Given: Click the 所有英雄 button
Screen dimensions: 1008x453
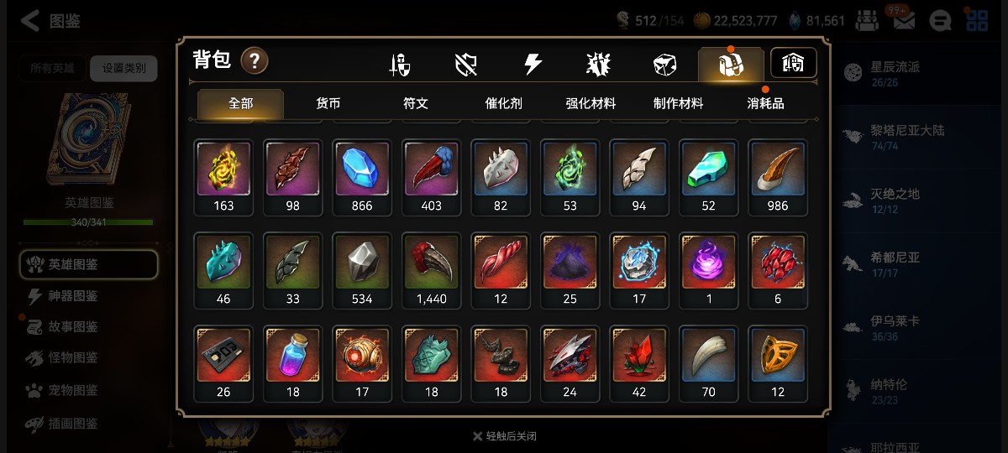Looking at the screenshot, I should pyautogui.click(x=52, y=68).
